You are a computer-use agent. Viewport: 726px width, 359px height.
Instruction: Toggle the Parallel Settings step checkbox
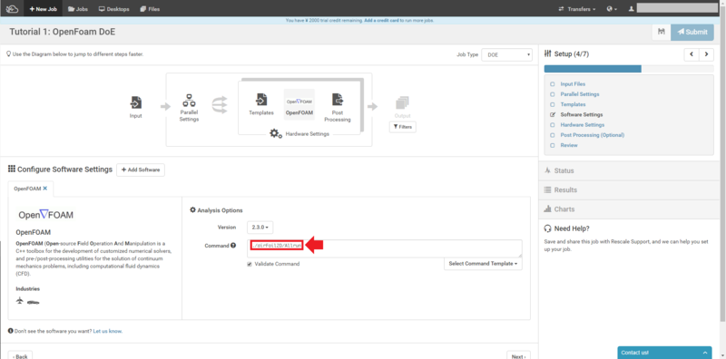coord(552,94)
